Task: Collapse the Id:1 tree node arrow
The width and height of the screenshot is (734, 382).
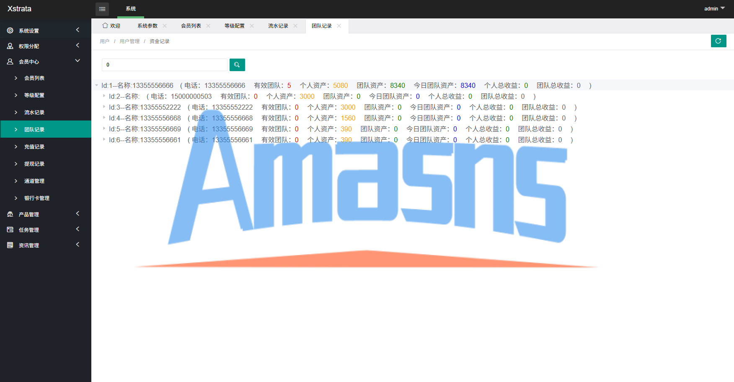Action: [96, 85]
